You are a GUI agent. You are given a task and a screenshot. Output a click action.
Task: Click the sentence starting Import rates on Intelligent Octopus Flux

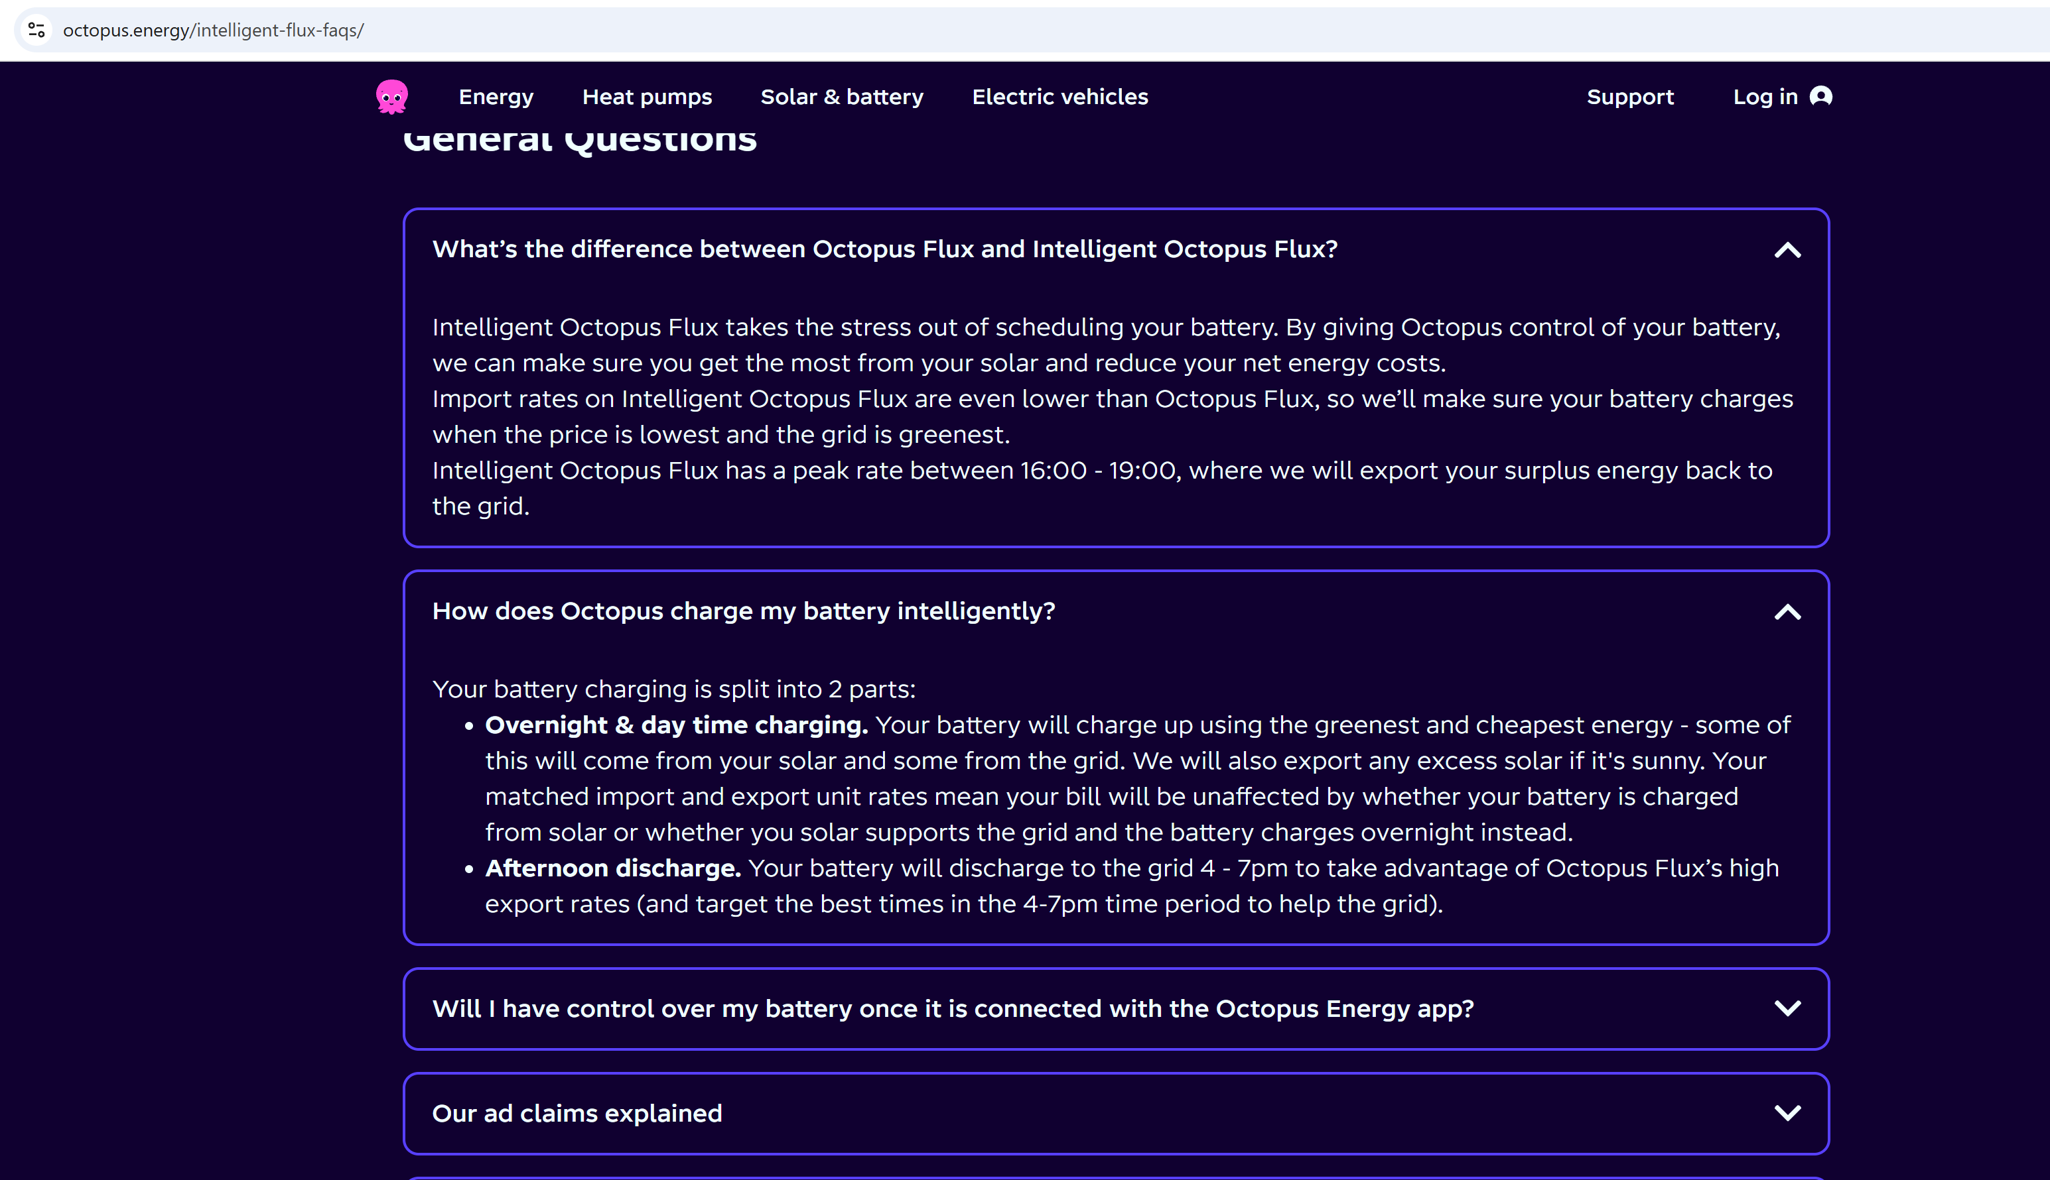[x=1113, y=416]
